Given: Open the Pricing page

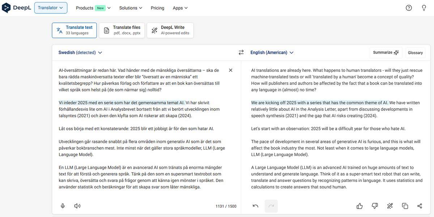Looking at the screenshot, I should [157, 8].
